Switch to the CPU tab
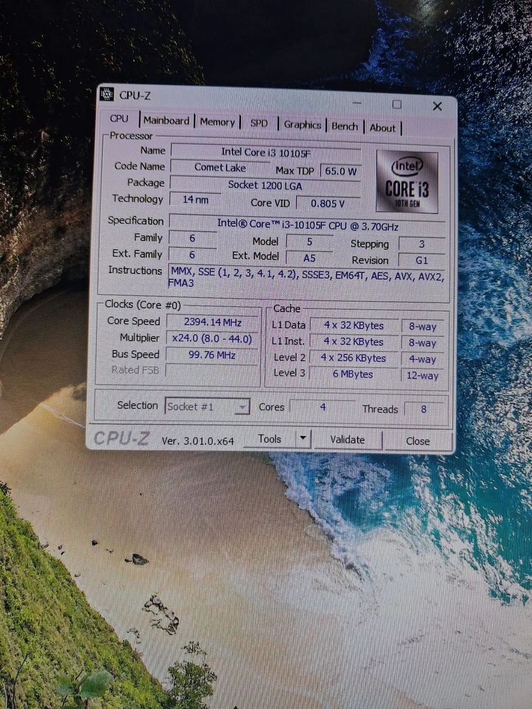The image size is (532, 709). (119, 119)
